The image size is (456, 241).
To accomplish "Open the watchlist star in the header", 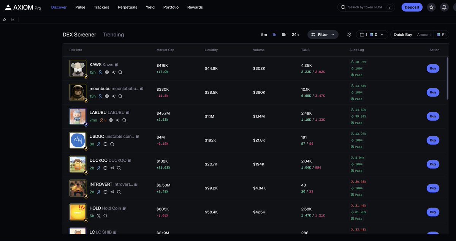I will (x=431, y=7).
